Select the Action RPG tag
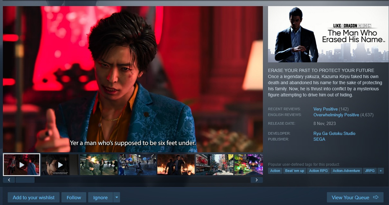 pos(318,171)
